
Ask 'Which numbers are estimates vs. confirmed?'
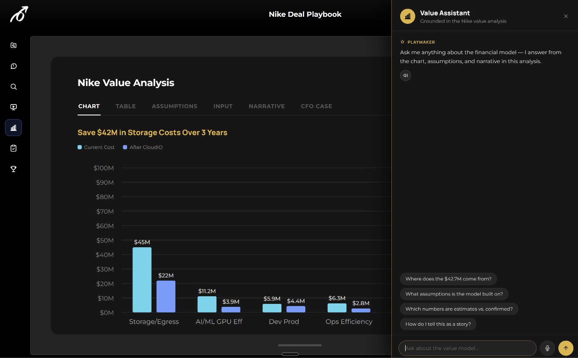(x=459, y=309)
